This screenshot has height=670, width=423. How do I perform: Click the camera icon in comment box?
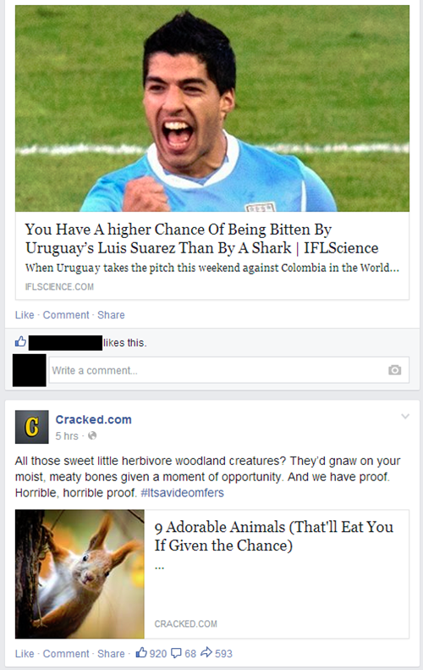pos(394,370)
